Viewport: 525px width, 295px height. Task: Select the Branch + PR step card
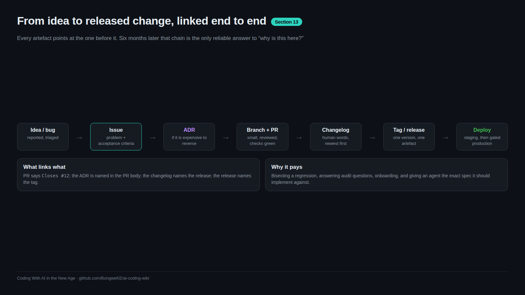pyautogui.click(x=262, y=137)
